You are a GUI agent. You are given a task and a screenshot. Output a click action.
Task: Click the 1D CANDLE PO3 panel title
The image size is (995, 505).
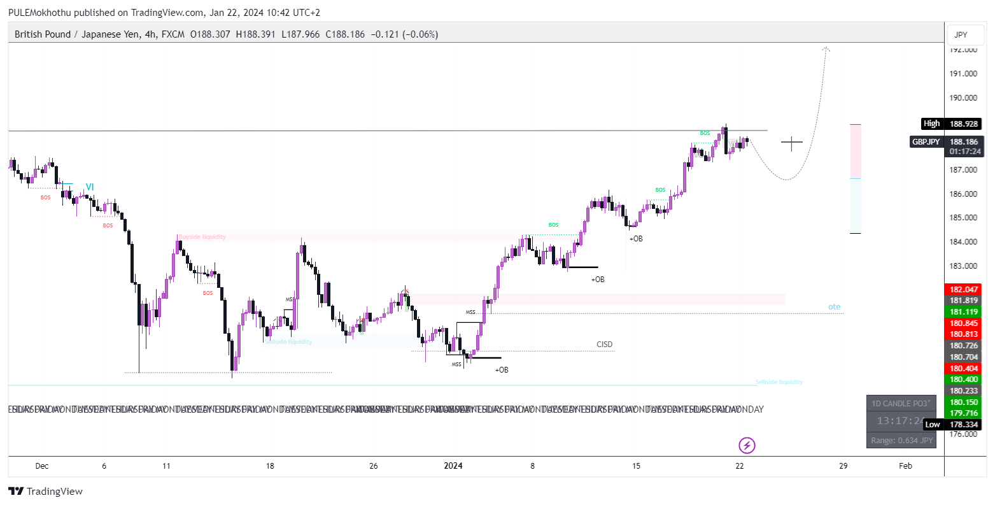pos(901,404)
